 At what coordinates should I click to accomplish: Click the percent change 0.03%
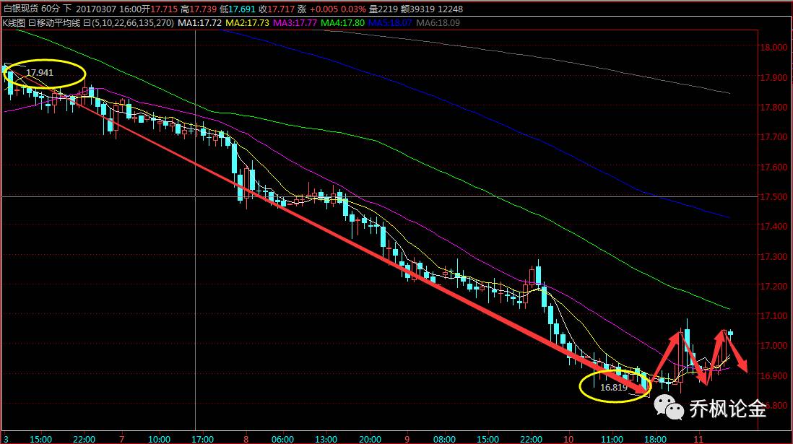tap(354, 9)
